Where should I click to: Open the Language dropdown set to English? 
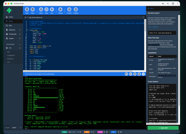pos(16,127)
